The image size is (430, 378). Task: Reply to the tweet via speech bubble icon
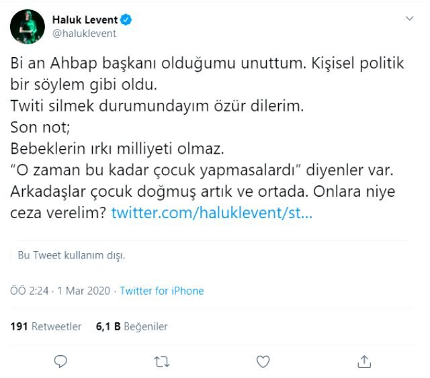coord(61,362)
